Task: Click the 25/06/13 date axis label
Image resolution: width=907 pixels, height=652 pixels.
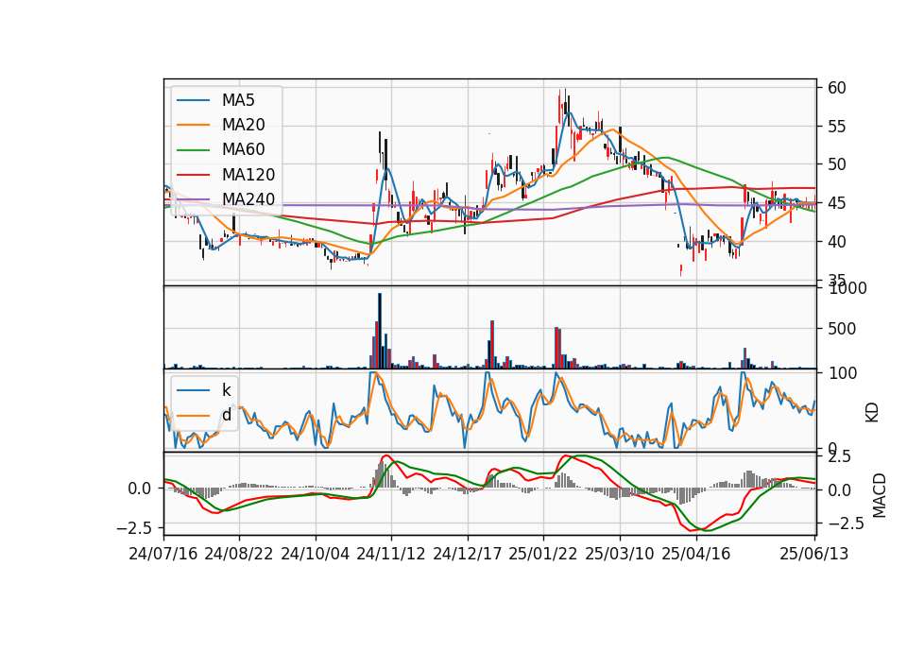Action: (814, 554)
